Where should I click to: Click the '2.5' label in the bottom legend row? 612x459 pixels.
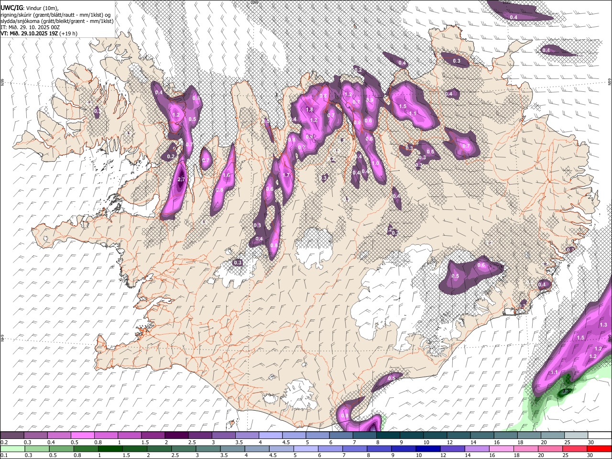coord(175,455)
